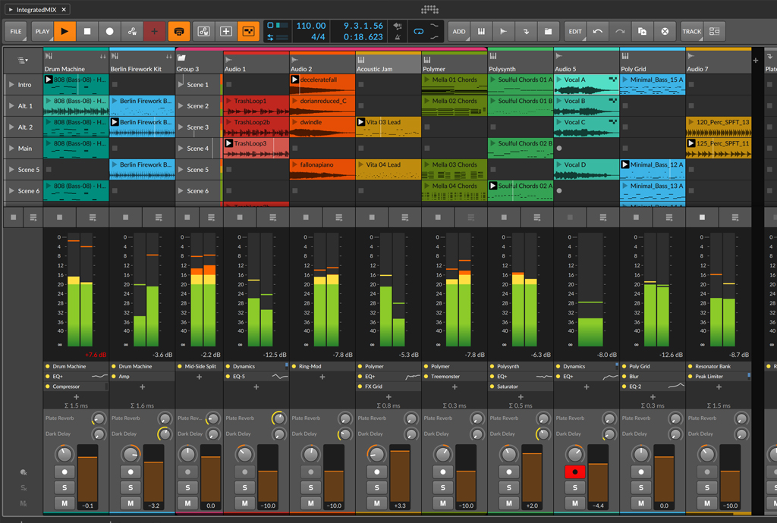The image size is (777, 523).
Task: Open the Compressor device on Drum Machine
Action: coord(67,387)
